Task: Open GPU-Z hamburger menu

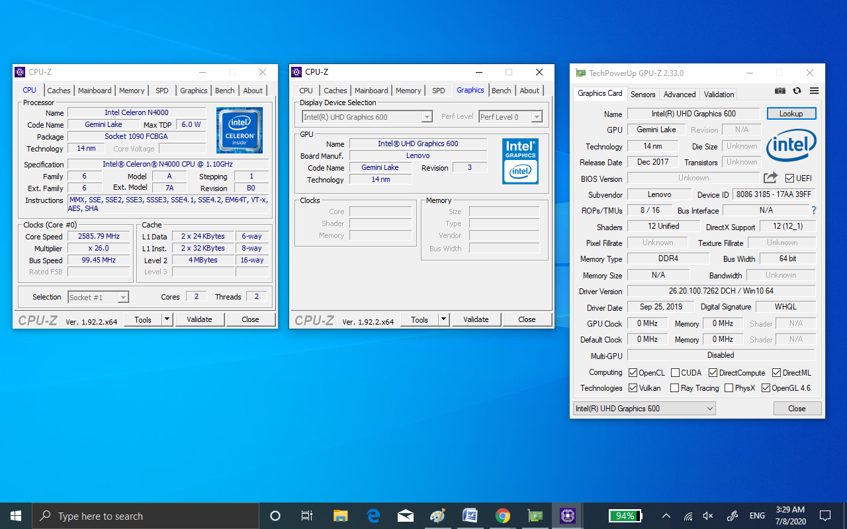Action: tap(815, 91)
